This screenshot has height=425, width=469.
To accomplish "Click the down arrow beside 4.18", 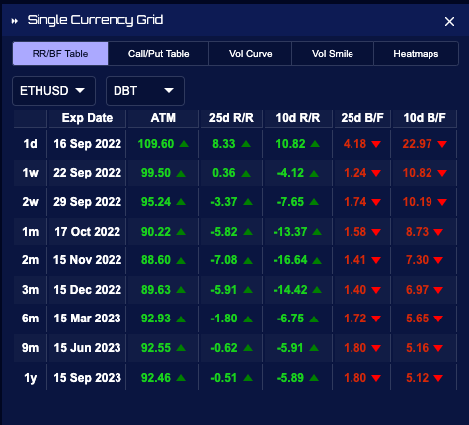I will 376,144.
